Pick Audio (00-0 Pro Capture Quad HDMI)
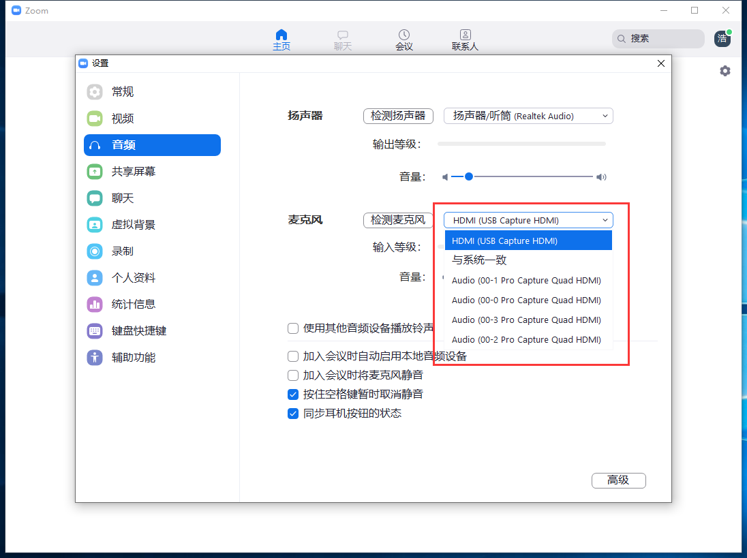 pos(528,300)
